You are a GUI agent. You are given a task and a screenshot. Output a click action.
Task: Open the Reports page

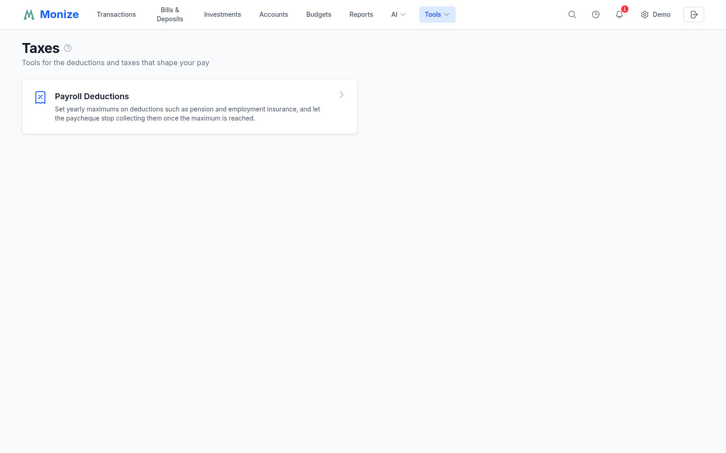(x=361, y=14)
